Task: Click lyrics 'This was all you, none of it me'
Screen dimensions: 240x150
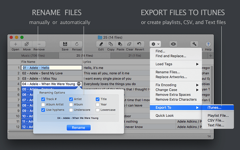Action: 106,73
